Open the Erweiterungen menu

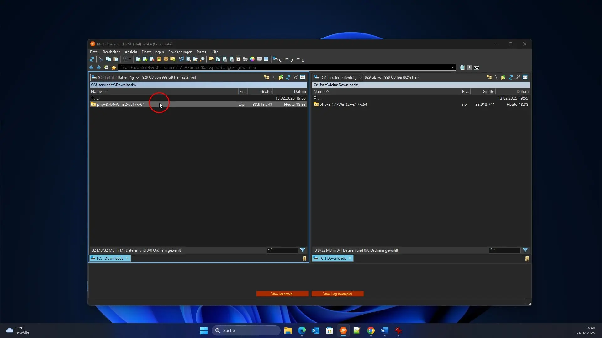[x=180, y=52]
